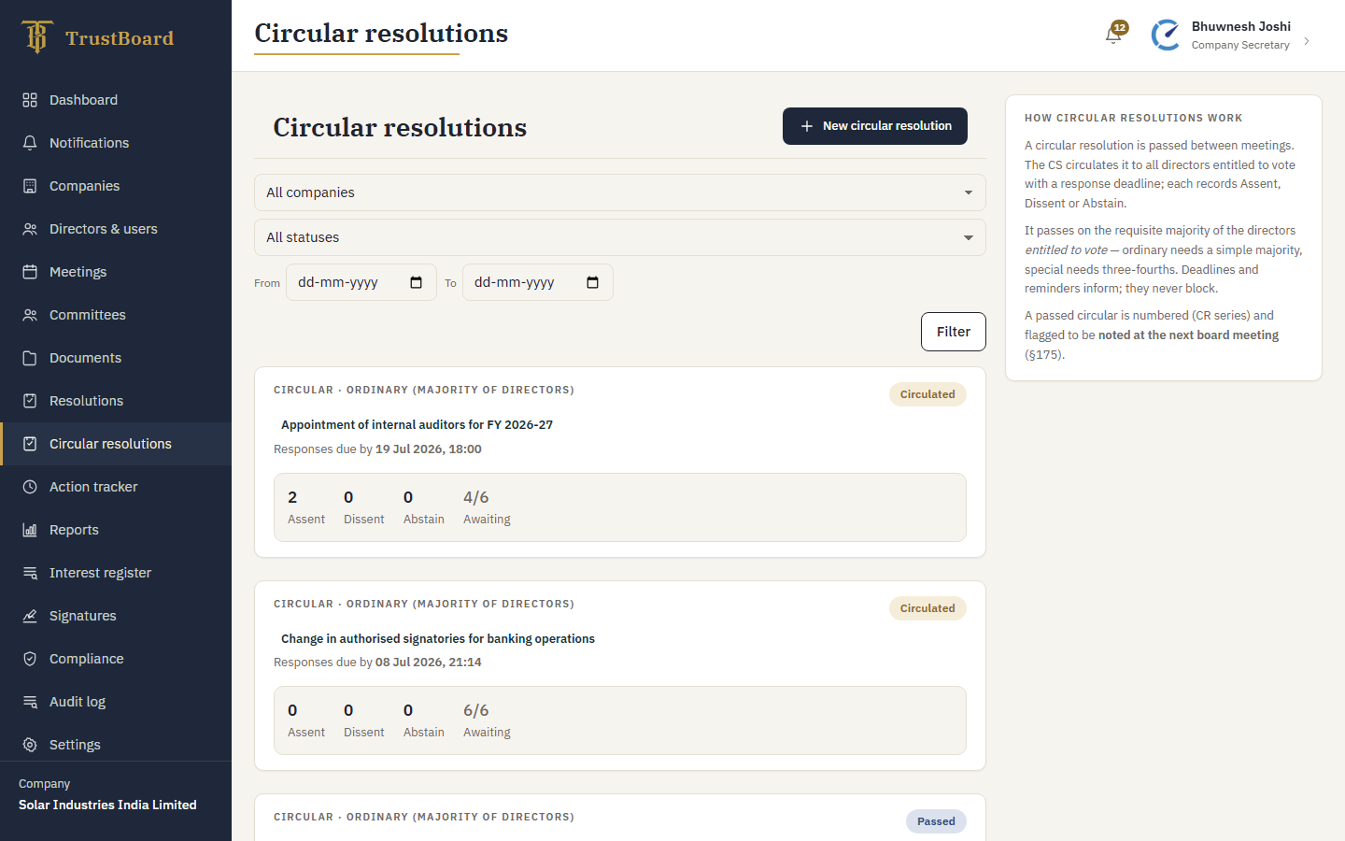
Task: Click the user avatar logo in header
Action: click(x=1166, y=36)
